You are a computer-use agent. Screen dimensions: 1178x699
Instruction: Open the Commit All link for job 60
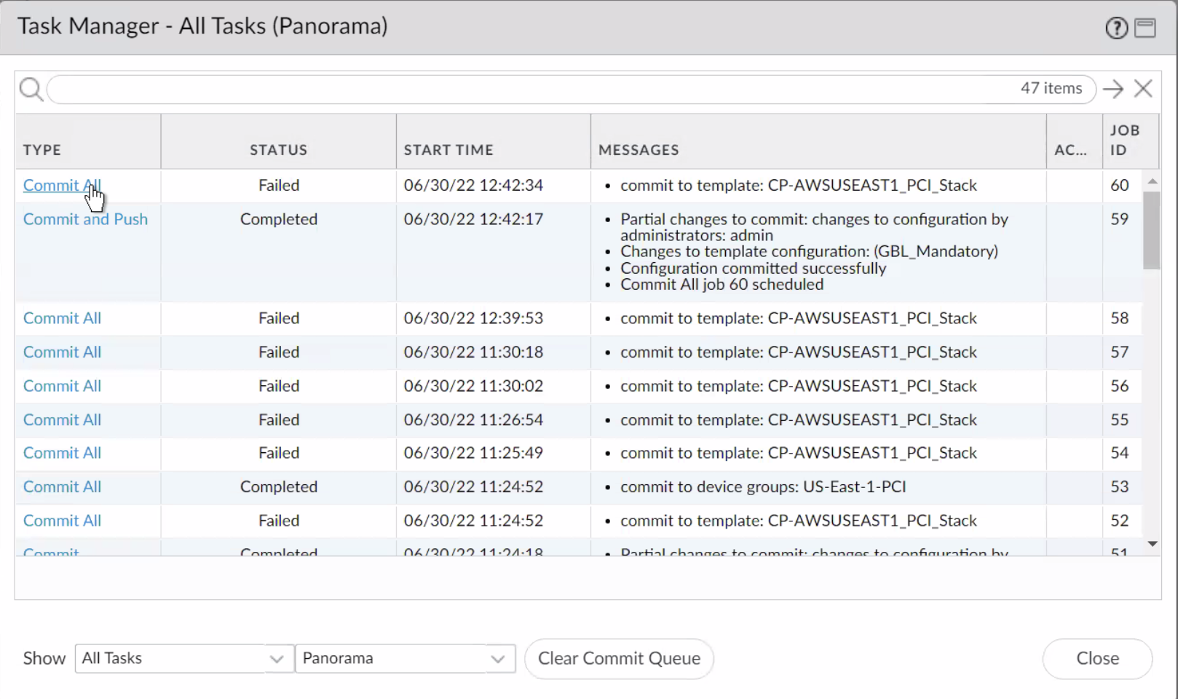point(62,185)
